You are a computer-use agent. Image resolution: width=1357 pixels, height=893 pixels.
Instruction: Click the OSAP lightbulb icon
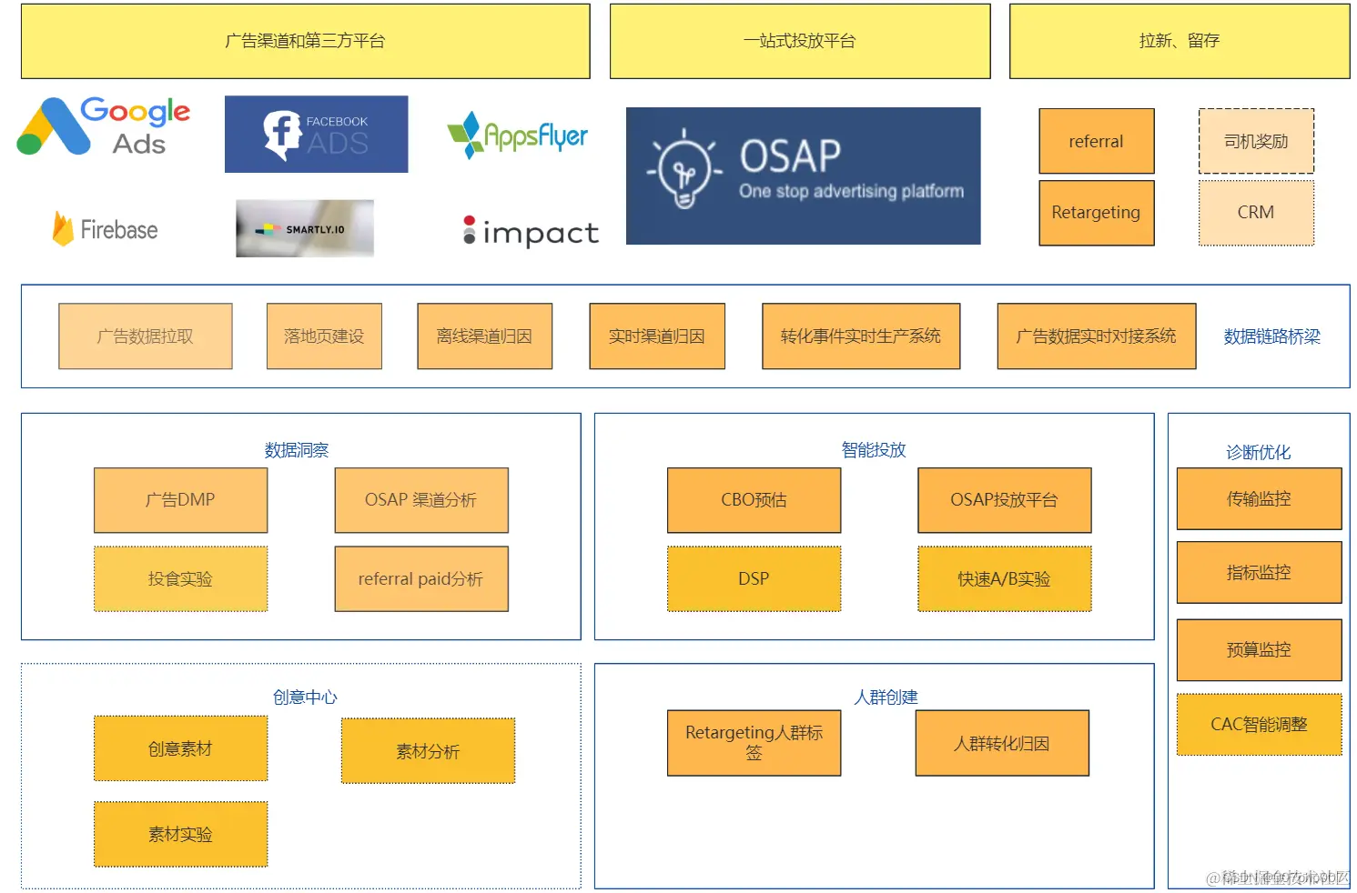[684, 170]
